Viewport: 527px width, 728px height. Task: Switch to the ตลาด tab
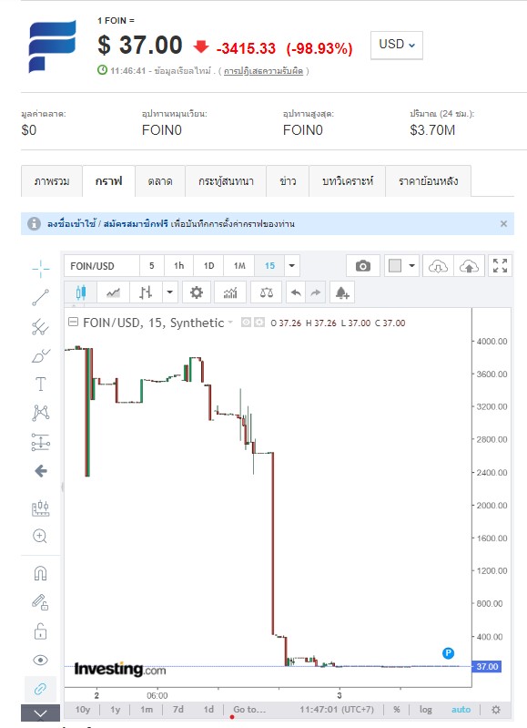[x=160, y=181]
